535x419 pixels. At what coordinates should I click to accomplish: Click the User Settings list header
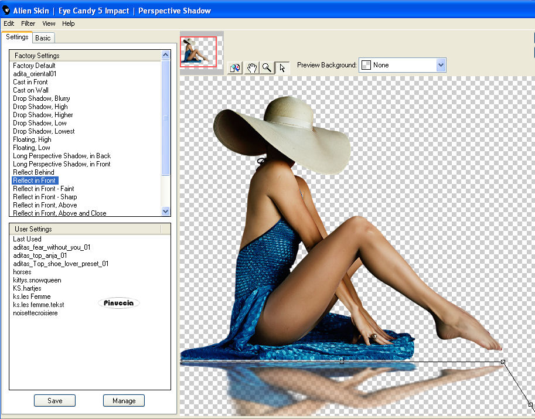86,229
